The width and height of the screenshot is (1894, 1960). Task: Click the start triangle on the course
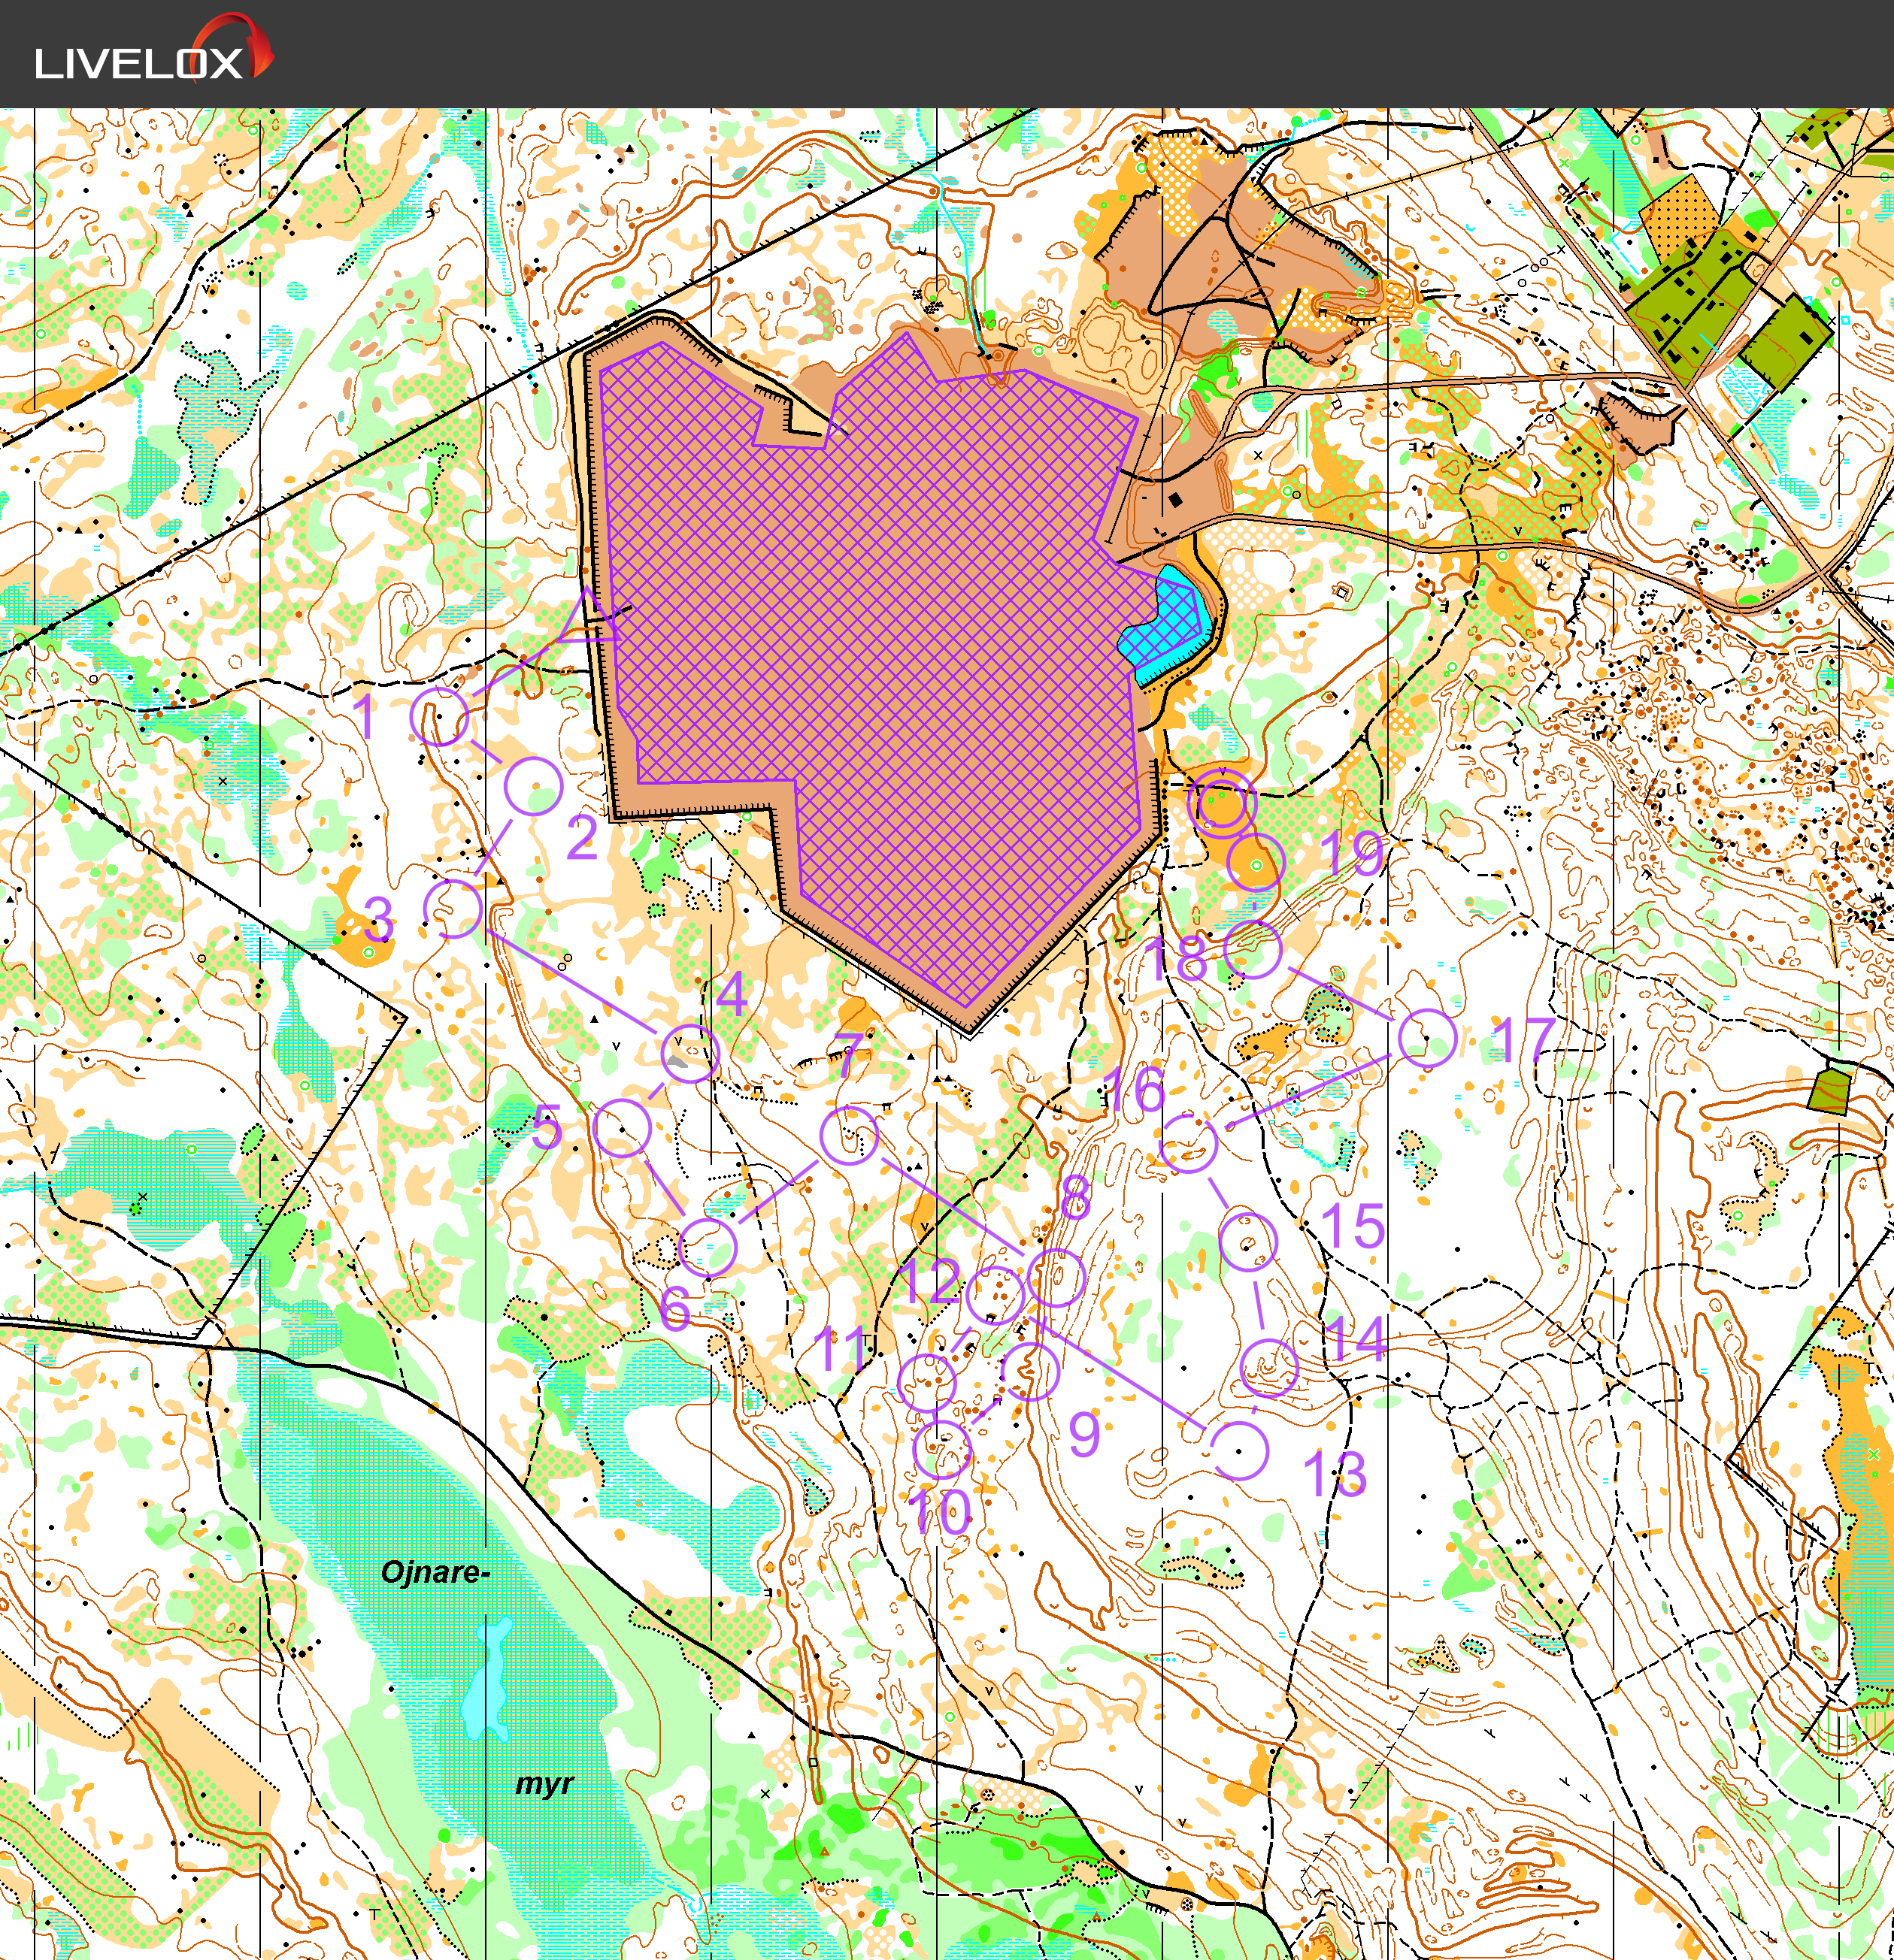[x=586, y=619]
